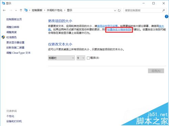Screen dimensions: 169x126
Task: Open the font size 9 dropdown
Action: click(81, 58)
